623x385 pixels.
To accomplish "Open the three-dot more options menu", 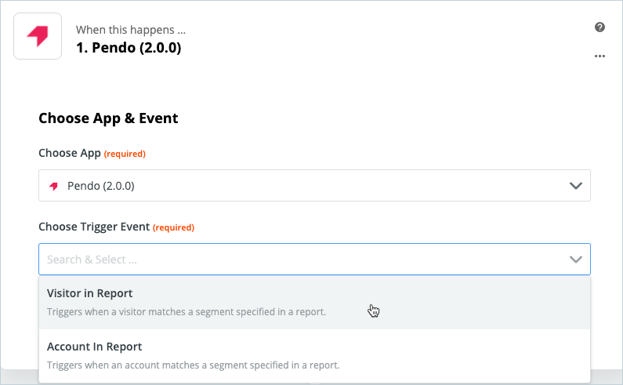I will point(599,56).
